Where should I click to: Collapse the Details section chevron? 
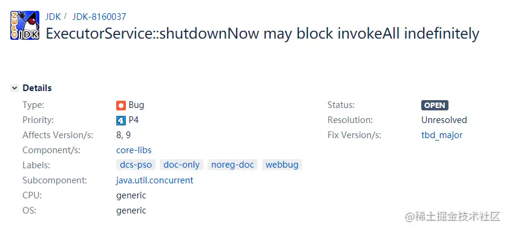pyautogui.click(x=15, y=88)
